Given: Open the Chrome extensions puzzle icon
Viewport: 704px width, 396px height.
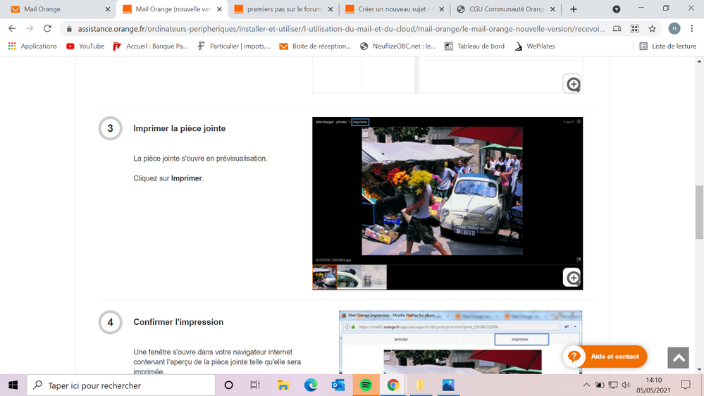Looking at the screenshot, I should pyautogui.click(x=635, y=29).
